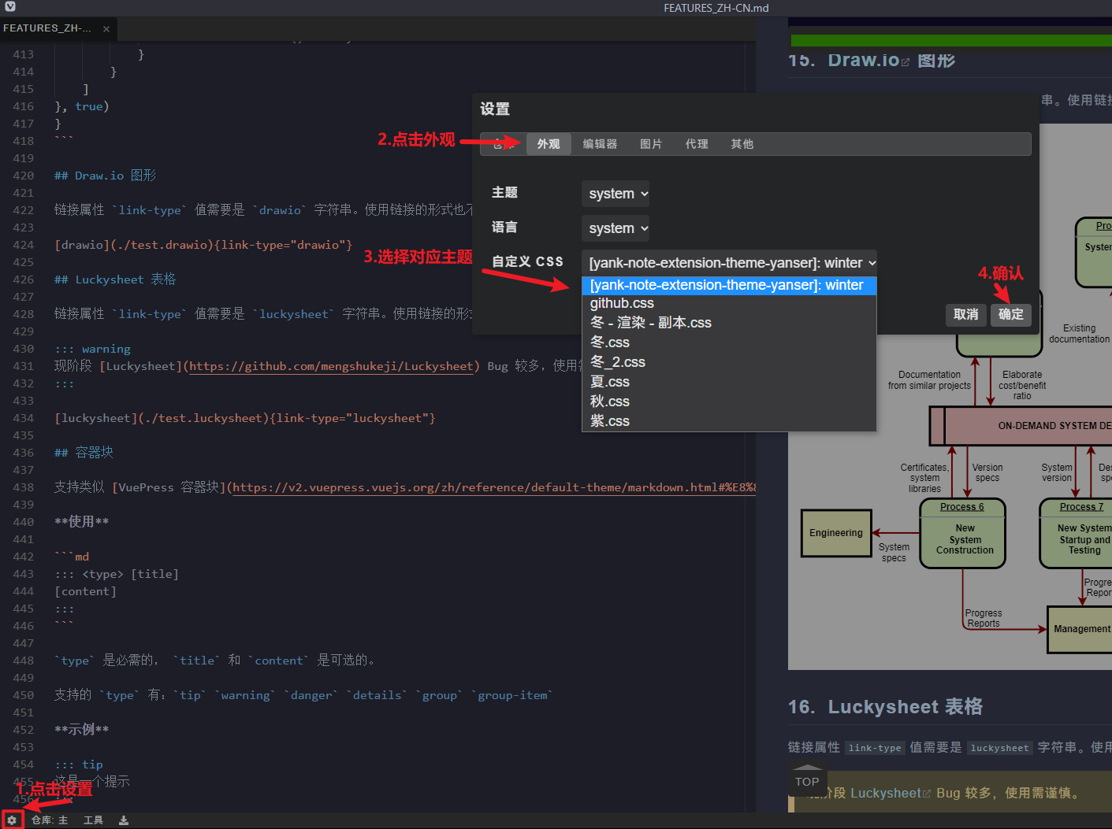Click the download icon in status bar
Viewport: 1112px width, 829px height.
[124, 820]
